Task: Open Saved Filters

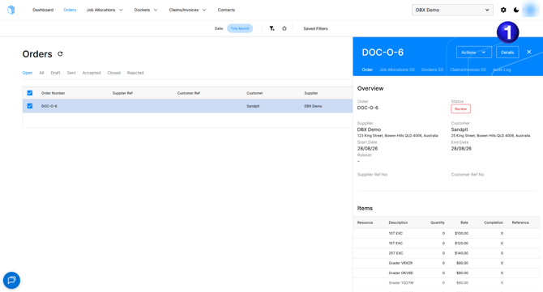Action: pyautogui.click(x=315, y=28)
